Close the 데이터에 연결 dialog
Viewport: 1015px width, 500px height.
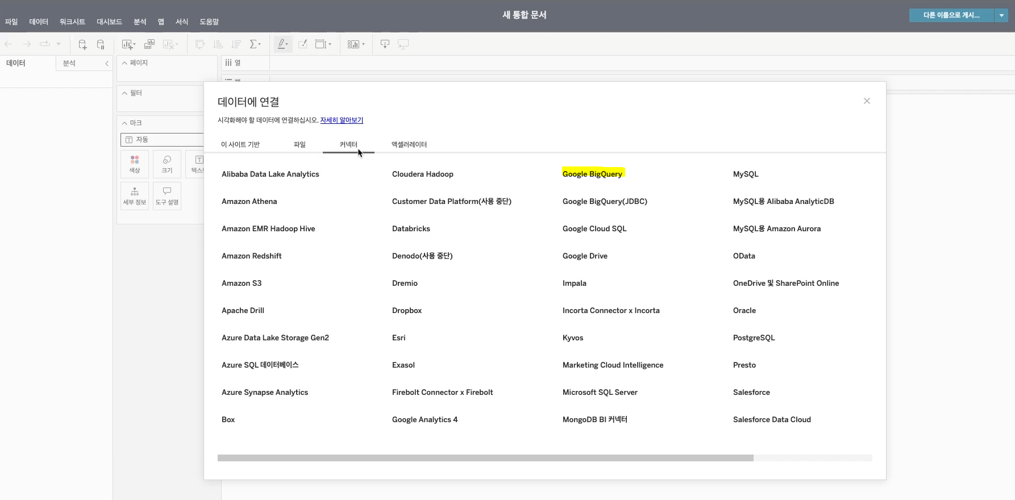867,101
